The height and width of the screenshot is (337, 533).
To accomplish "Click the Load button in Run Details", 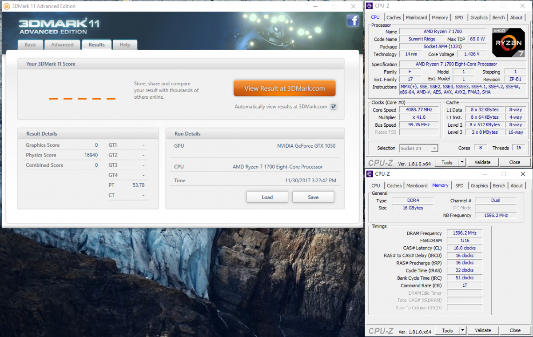I will pos(267,197).
